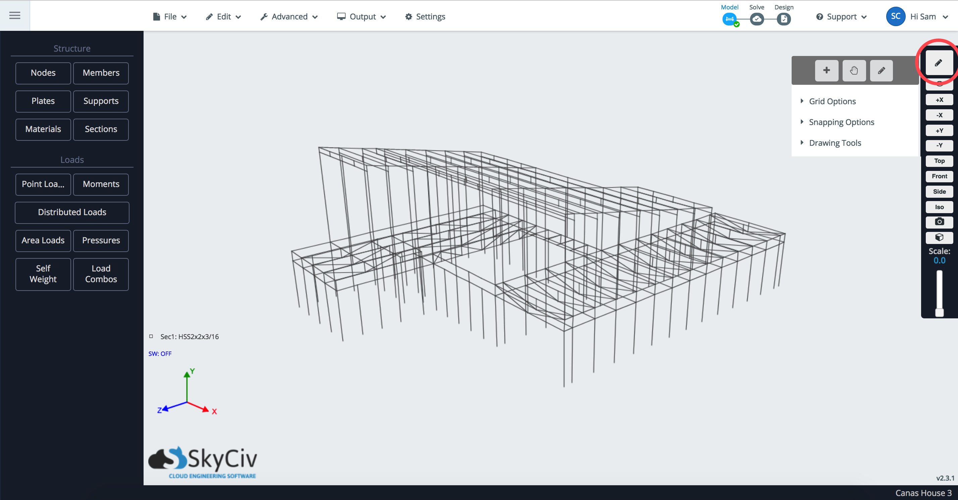Open the Advanced menu

(289, 17)
